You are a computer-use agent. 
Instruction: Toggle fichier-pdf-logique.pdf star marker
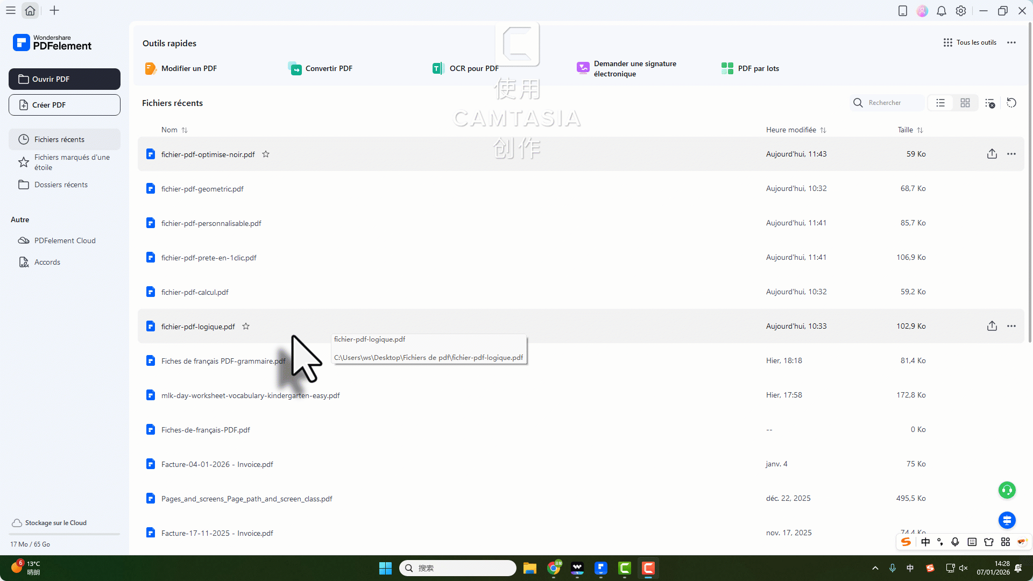[245, 326]
